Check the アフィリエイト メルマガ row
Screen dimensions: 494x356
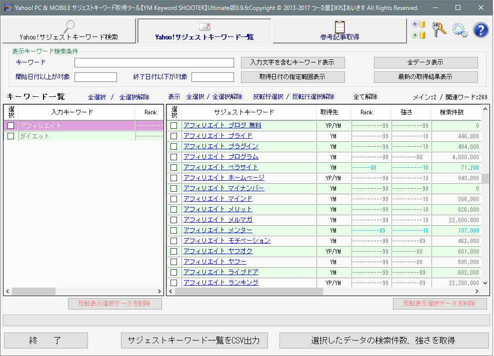tap(173, 220)
